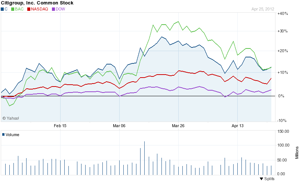Click the Citigroup, Inc. Common Stock title

(x=37, y=3)
